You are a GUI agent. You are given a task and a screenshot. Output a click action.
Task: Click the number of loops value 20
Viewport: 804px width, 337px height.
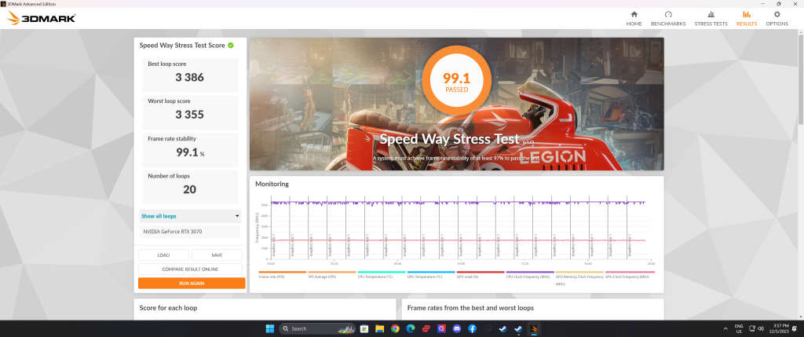click(190, 189)
